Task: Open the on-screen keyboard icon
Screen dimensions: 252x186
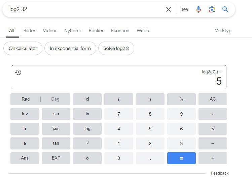Action: tap(185, 9)
